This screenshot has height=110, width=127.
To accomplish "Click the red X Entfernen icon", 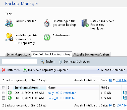I will click(x=4, y=70).
